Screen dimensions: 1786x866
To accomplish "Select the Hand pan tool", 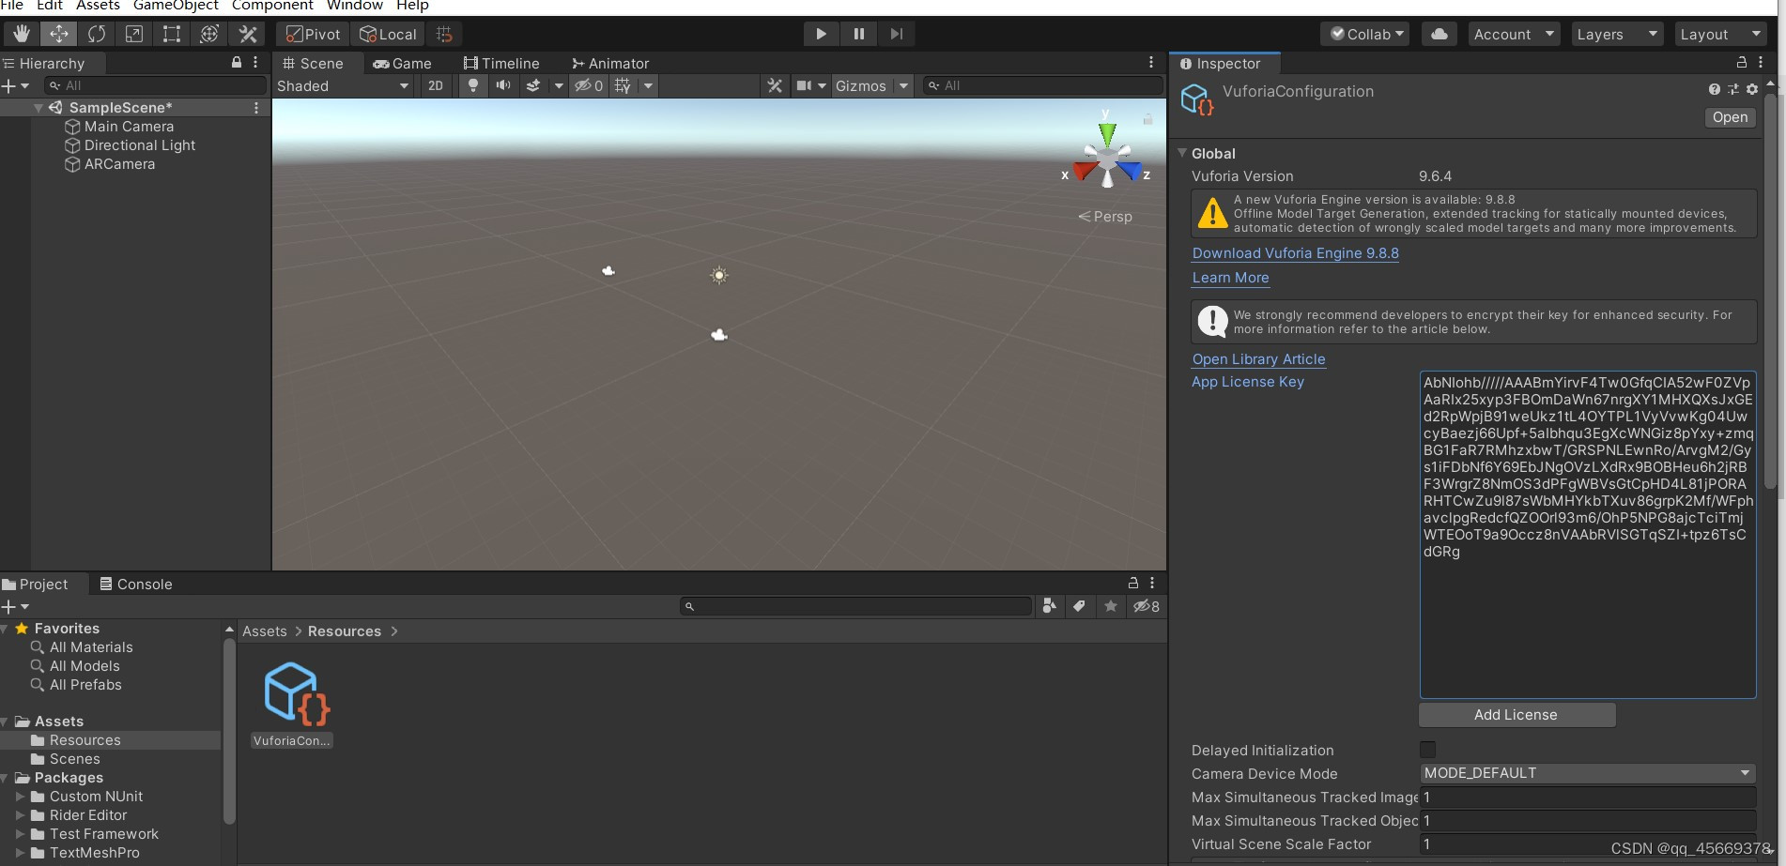I will 21,33.
